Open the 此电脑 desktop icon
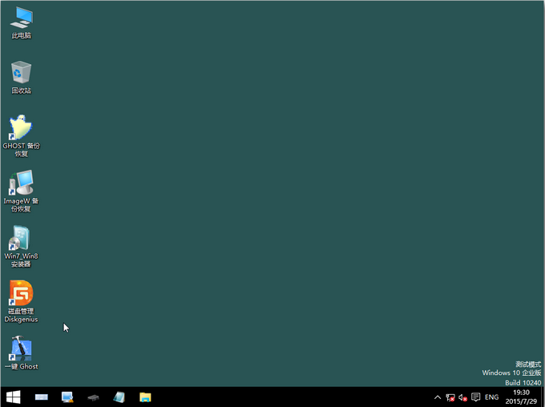 click(21, 23)
